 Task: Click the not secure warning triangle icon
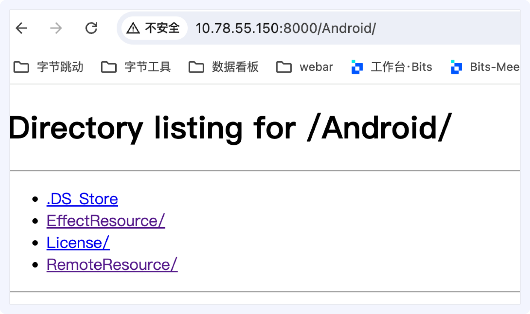(x=133, y=28)
